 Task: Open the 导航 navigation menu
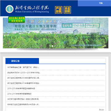point(101,3)
